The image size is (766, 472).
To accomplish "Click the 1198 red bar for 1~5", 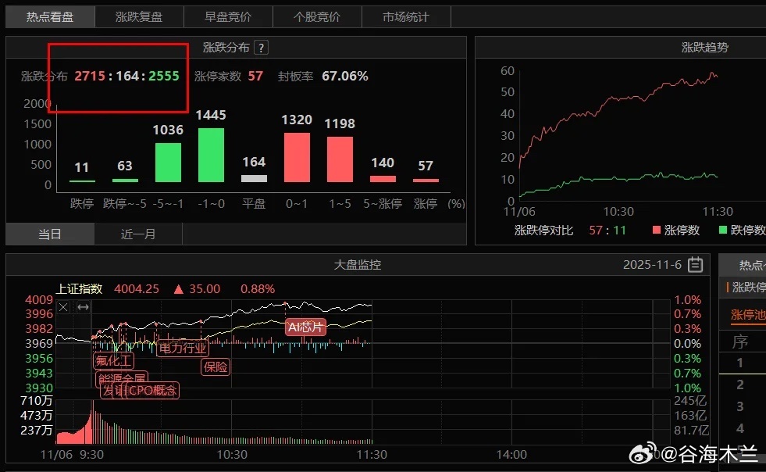I will pyautogui.click(x=340, y=159).
